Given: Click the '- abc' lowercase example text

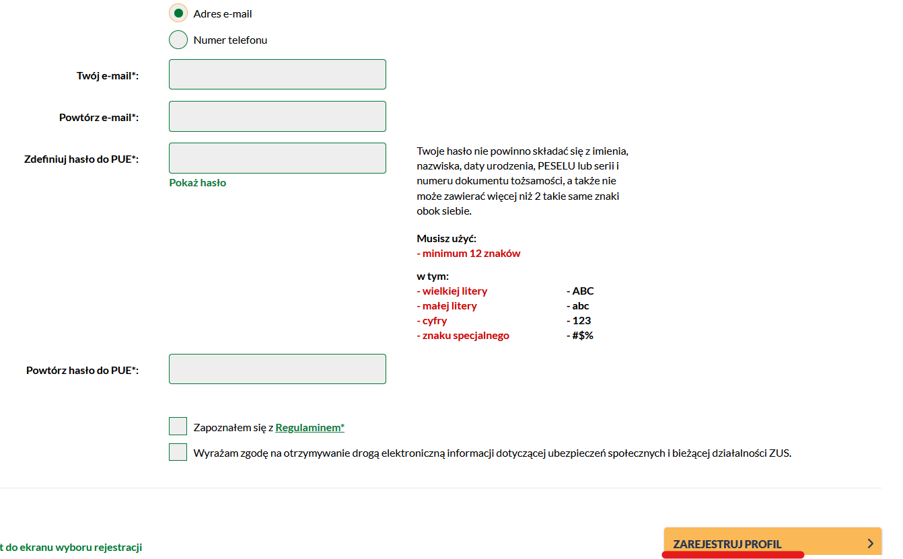Looking at the screenshot, I should click(578, 306).
